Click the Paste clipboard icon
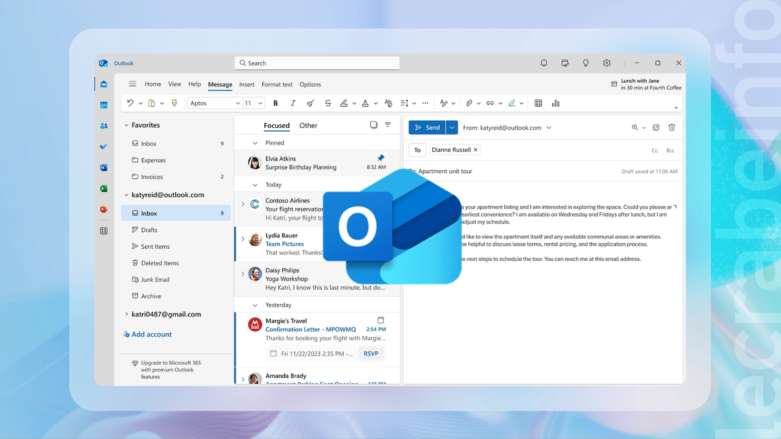Image resolution: width=781 pixels, height=439 pixels. 151,103
